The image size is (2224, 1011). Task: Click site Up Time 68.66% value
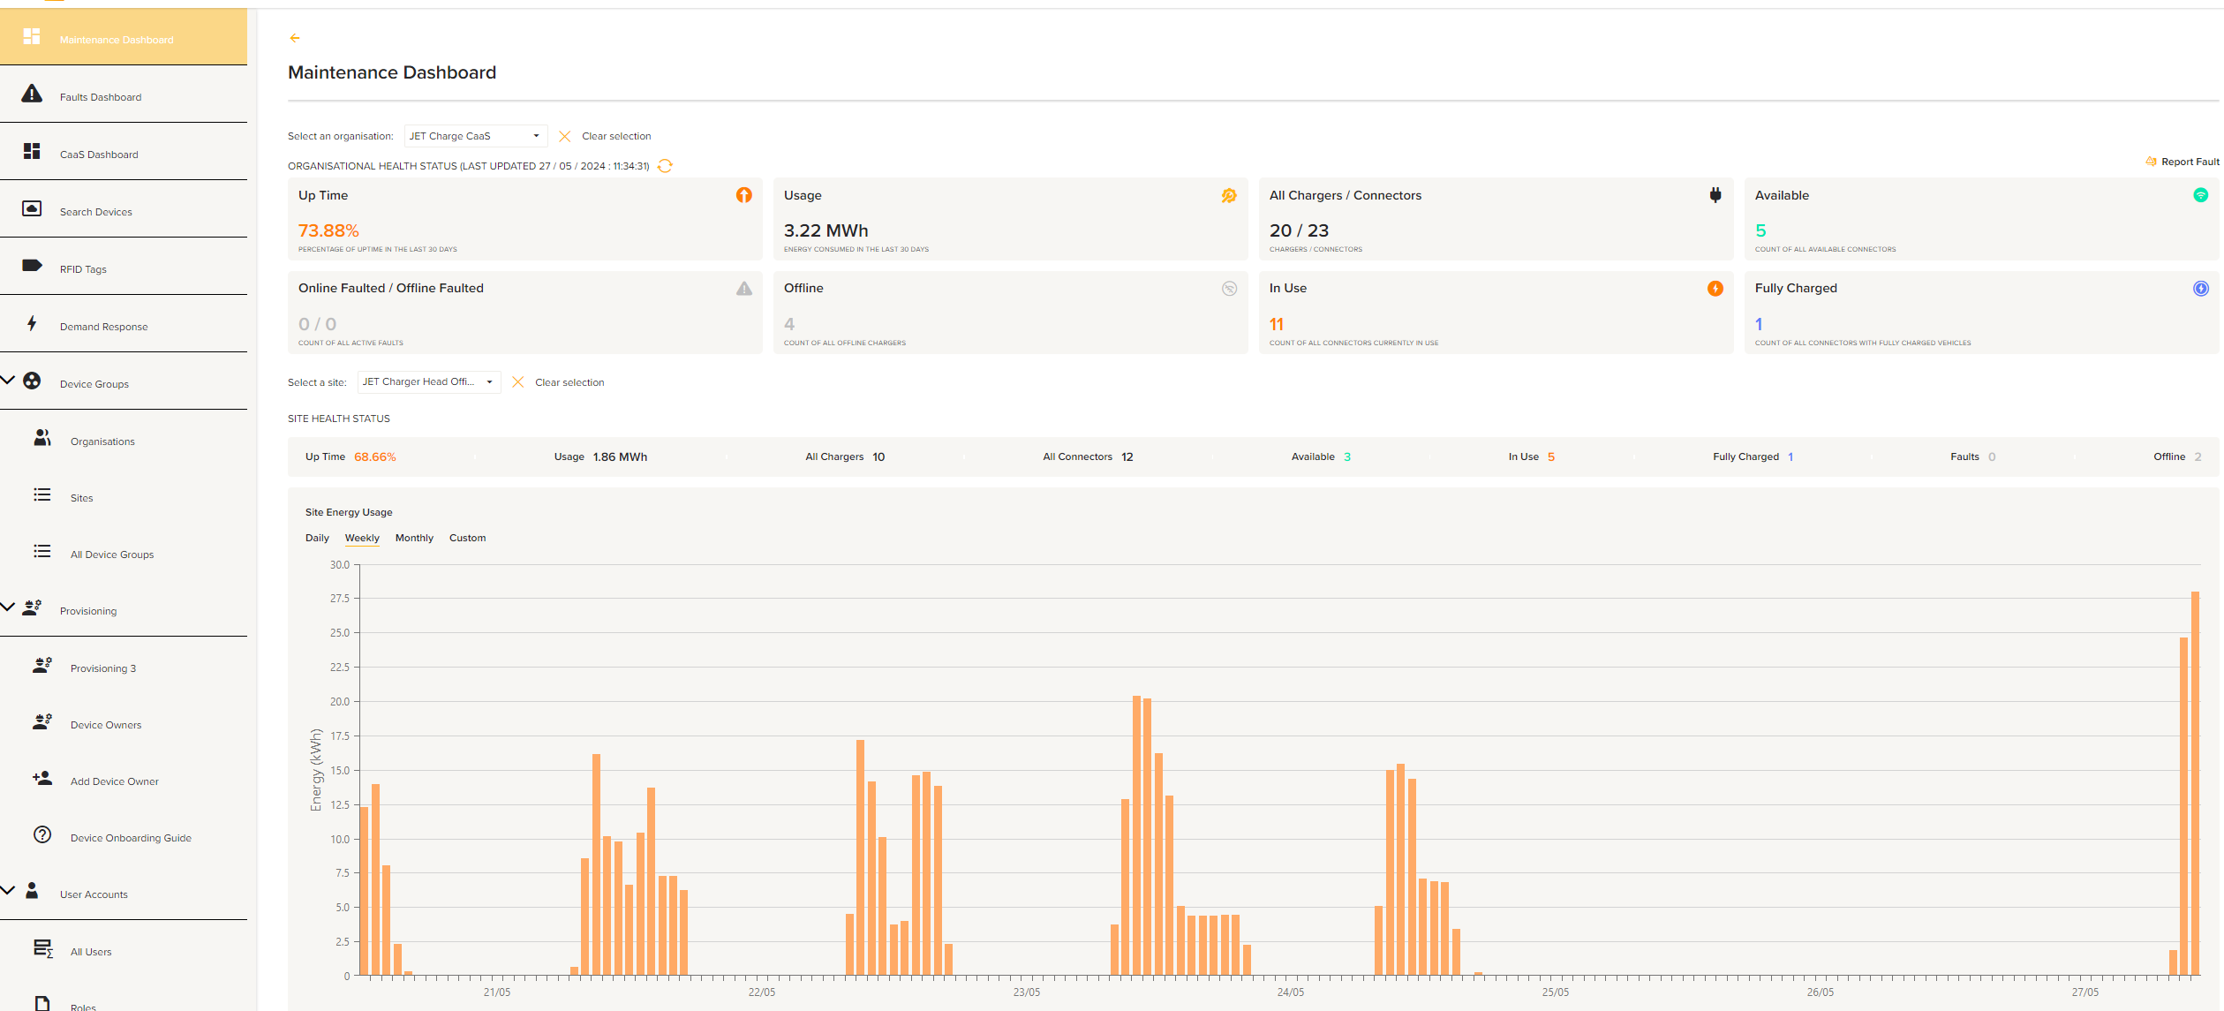[375, 456]
